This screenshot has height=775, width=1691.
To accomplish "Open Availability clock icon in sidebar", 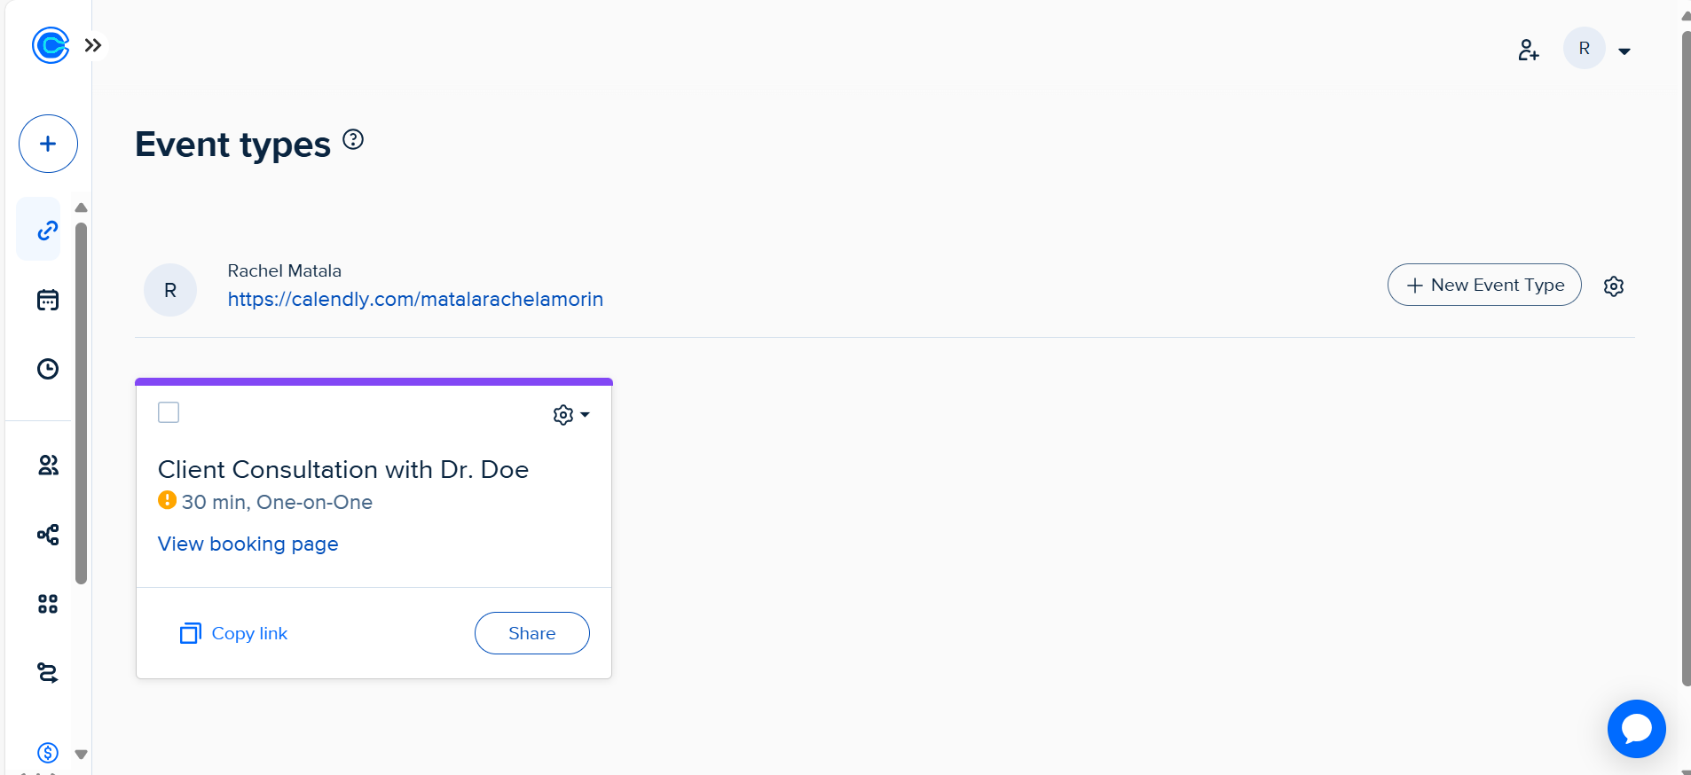I will point(48,369).
